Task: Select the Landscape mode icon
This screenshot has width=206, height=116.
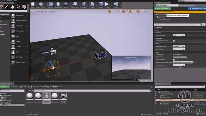Action: coord(13,7)
